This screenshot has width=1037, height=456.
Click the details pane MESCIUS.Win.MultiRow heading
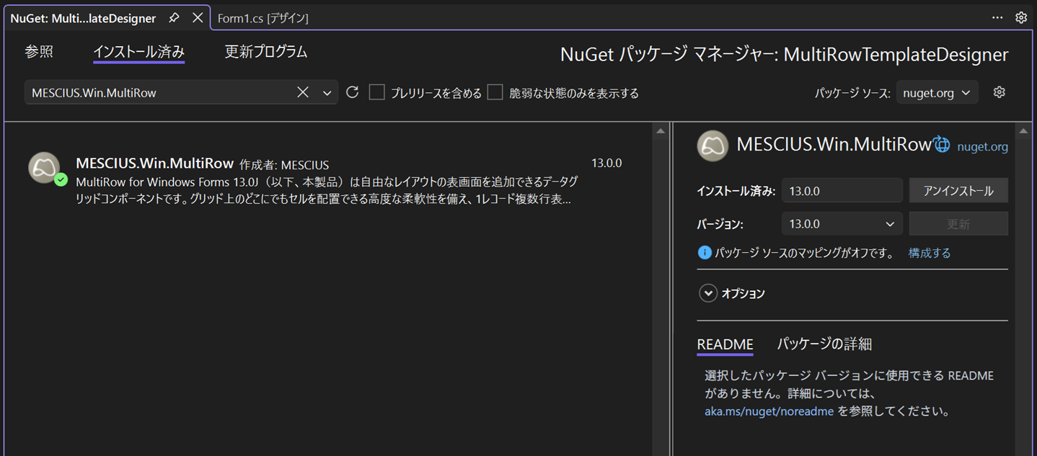[x=834, y=144]
